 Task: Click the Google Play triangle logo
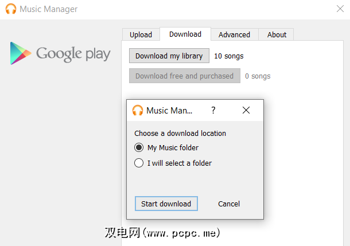click(21, 53)
